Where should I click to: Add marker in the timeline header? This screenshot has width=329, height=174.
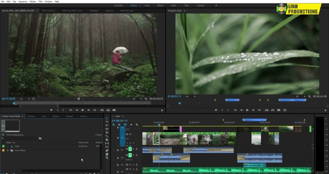[131, 125]
